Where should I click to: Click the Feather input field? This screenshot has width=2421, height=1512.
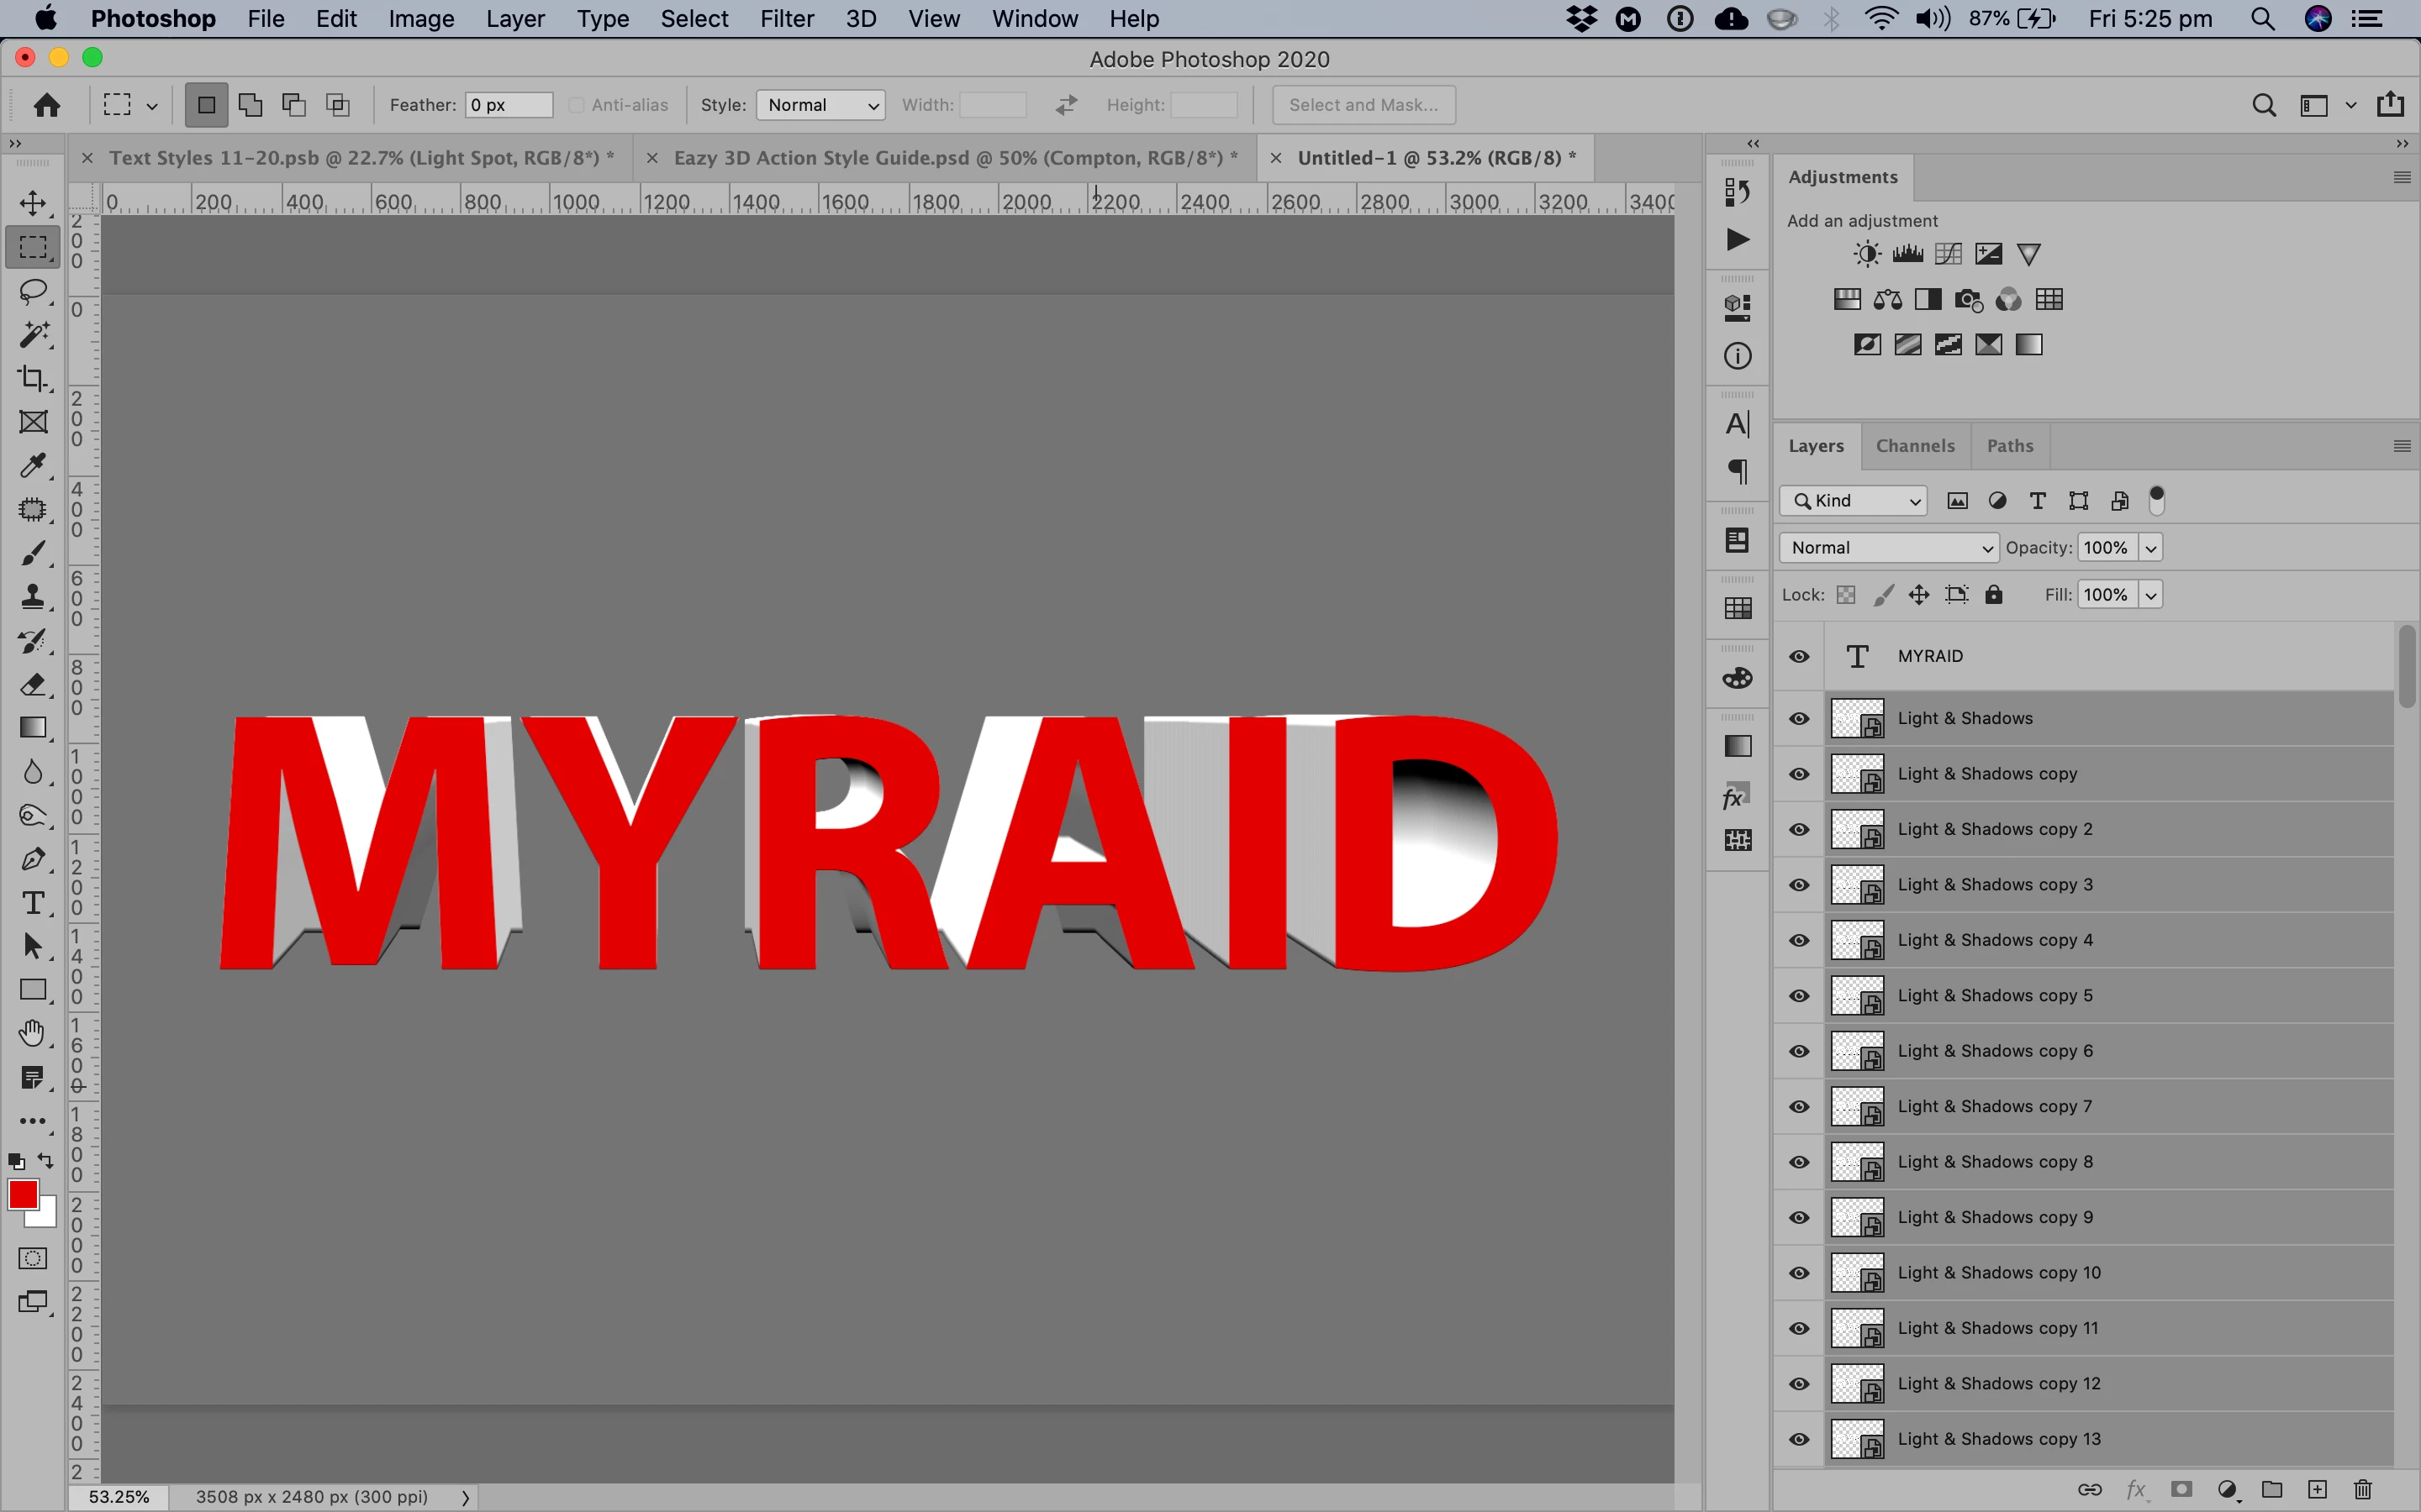pyautogui.click(x=509, y=105)
